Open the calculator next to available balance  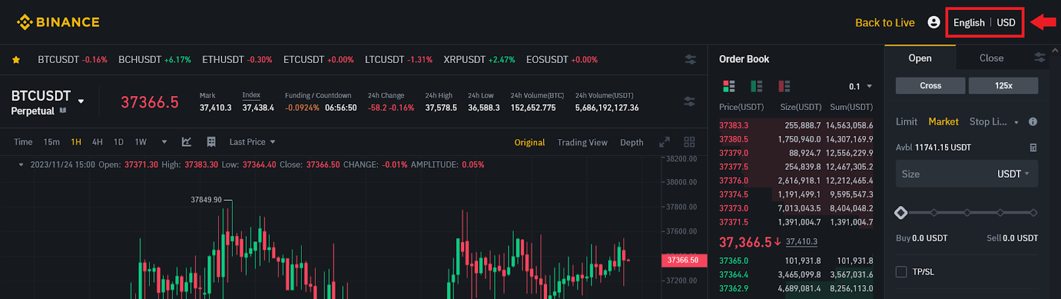pos(1032,147)
